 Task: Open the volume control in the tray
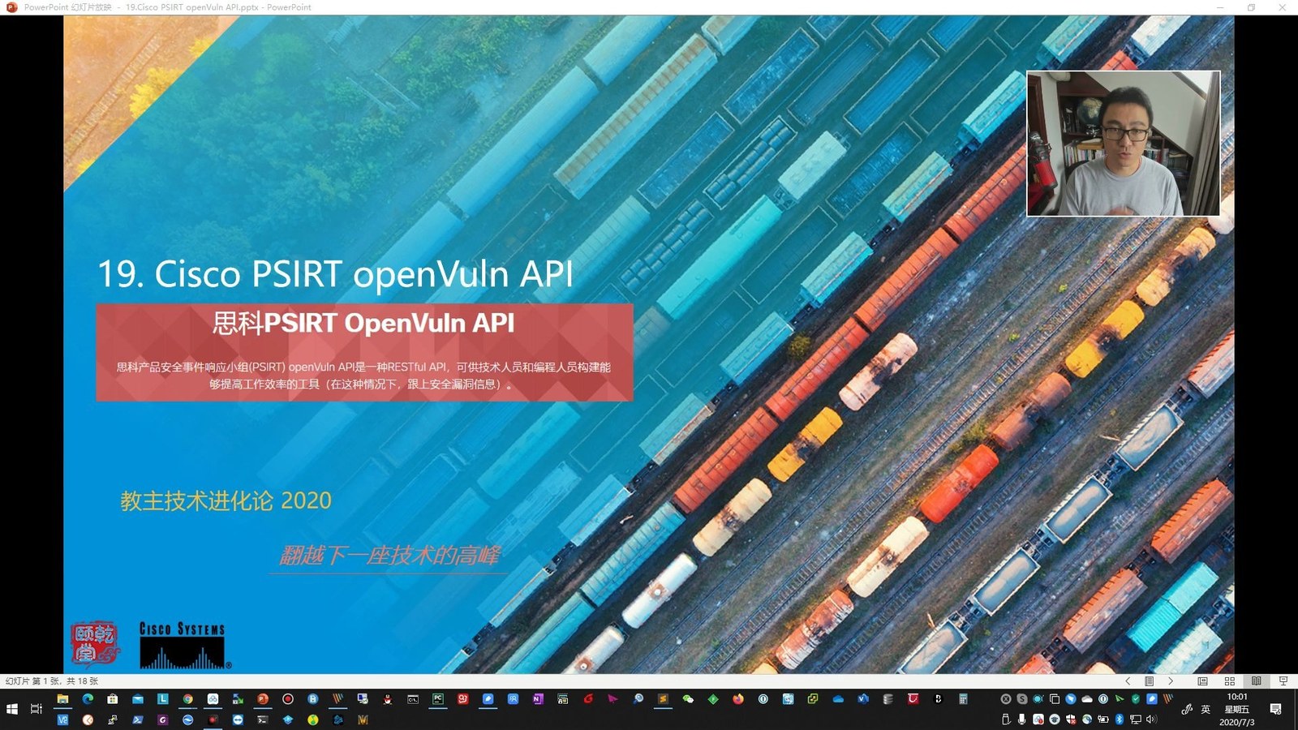[x=1151, y=719]
